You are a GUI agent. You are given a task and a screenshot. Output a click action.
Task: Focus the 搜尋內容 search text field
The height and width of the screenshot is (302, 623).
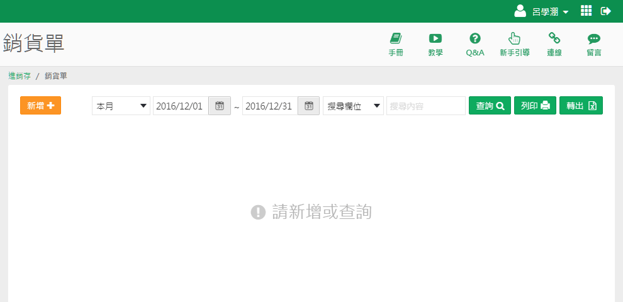425,106
